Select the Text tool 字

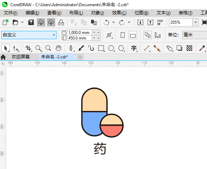(x=134, y=48)
